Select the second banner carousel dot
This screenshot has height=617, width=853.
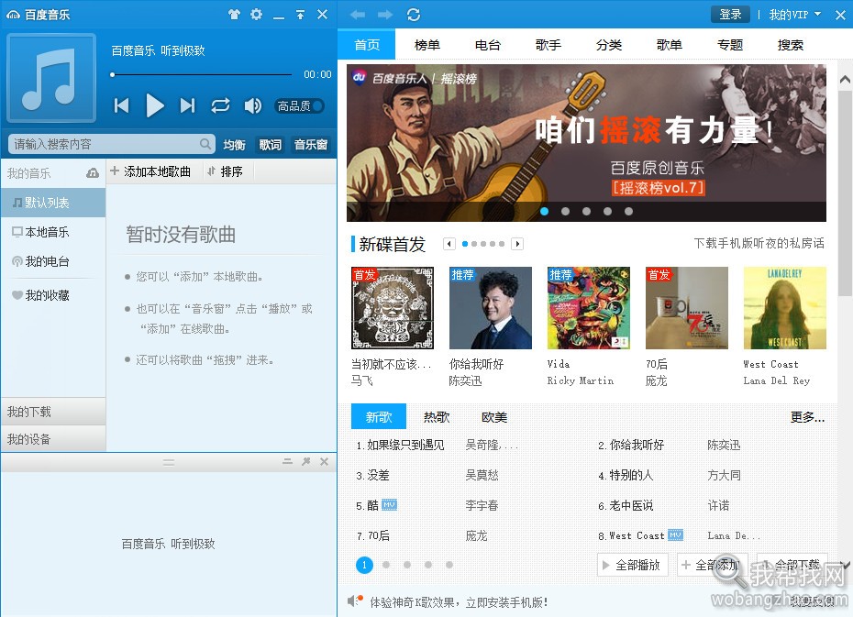click(565, 211)
